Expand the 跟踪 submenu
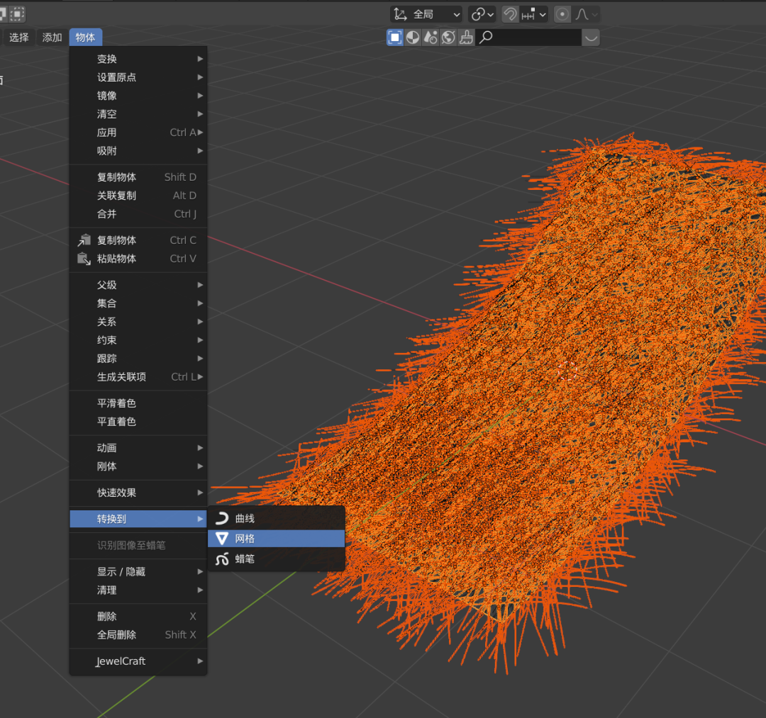Viewport: 766px width, 718px height. coord(138,359)
